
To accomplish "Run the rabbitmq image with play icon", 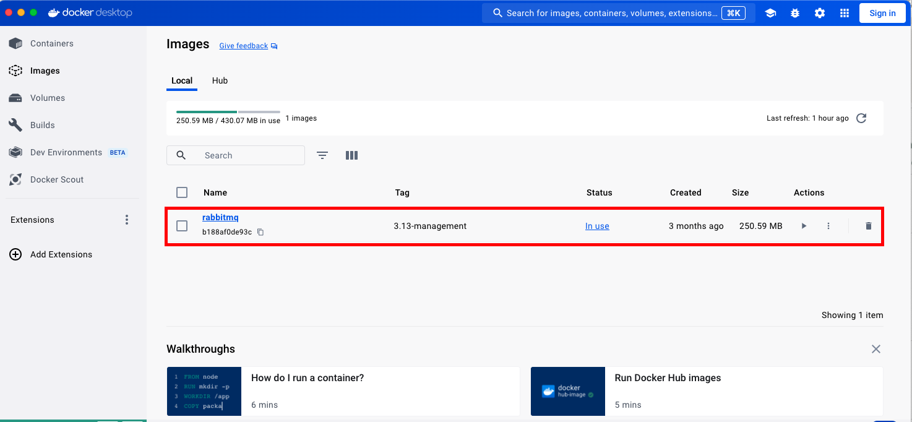I will coord(804,226).
